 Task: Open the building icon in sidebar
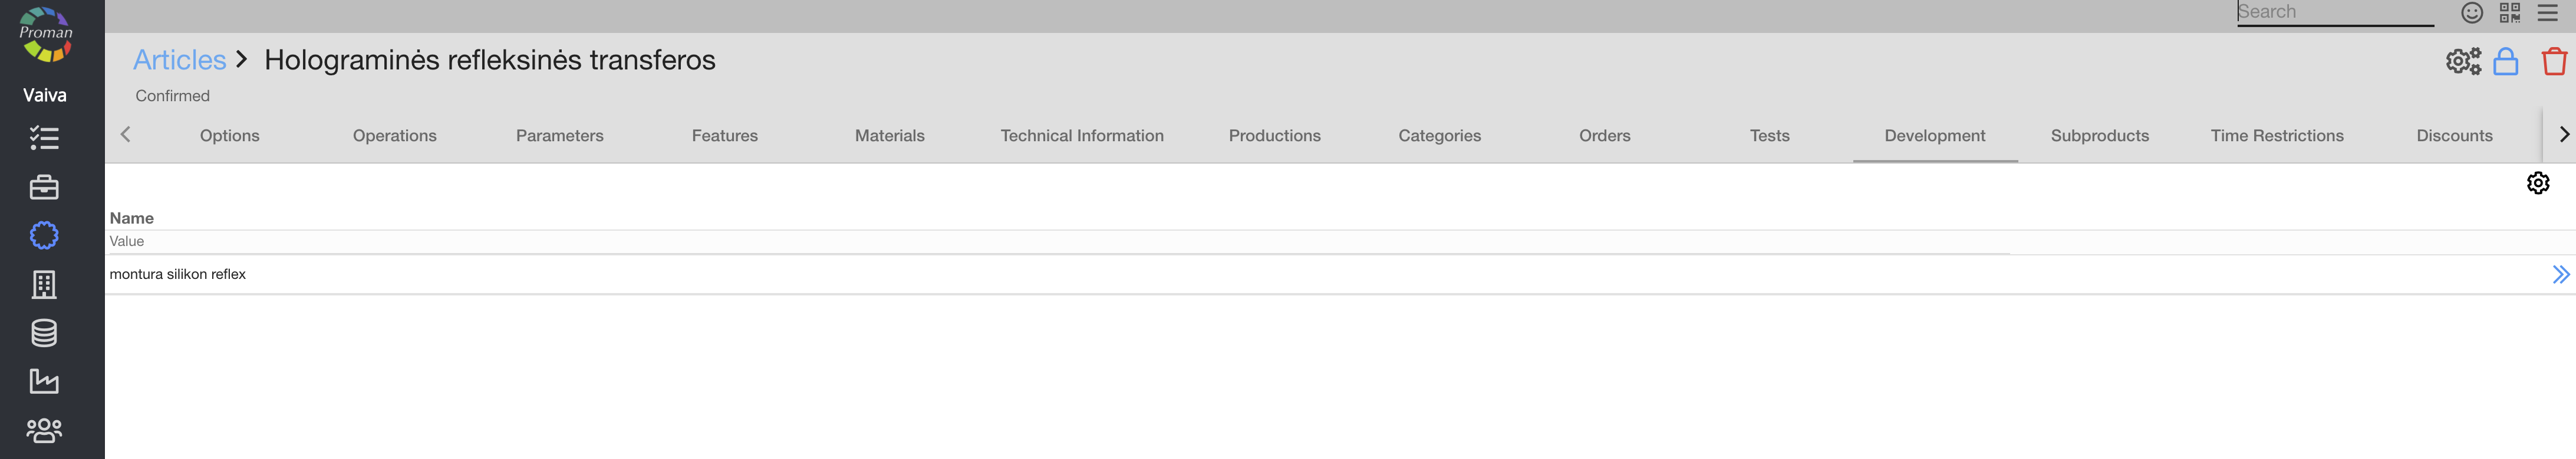coord(44,284)
